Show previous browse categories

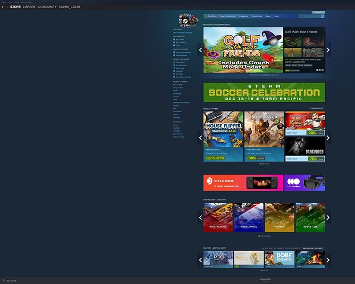[x=200, y=217]
